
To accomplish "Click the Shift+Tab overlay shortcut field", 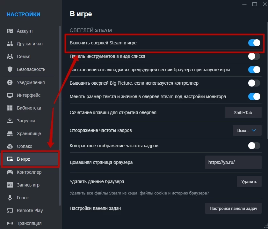I will [243, 112].
